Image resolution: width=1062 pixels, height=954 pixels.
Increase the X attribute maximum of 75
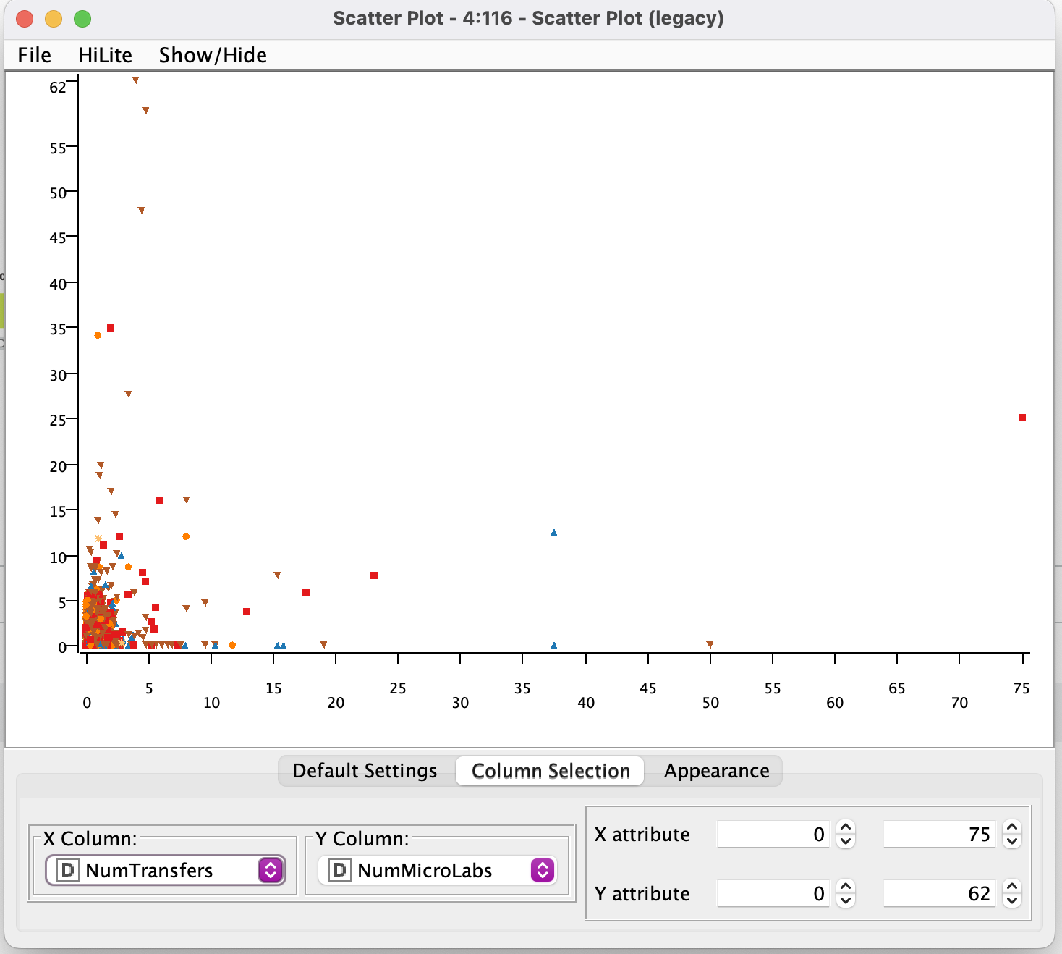[x=1011, y=828]
